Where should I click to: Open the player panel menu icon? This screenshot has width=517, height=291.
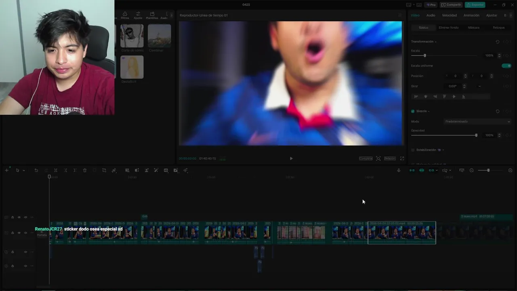(400, 15)
